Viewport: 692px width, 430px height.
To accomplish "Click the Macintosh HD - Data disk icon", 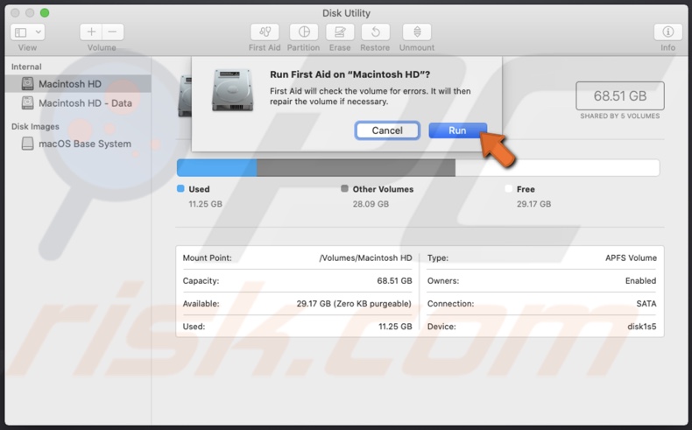I will 27,102.
